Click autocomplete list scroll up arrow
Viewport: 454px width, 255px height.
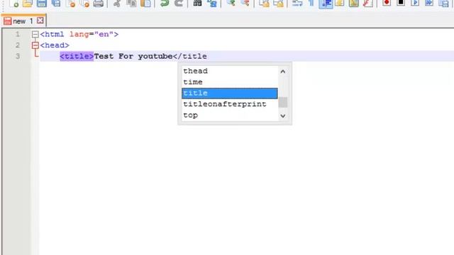tap(283, 72)
